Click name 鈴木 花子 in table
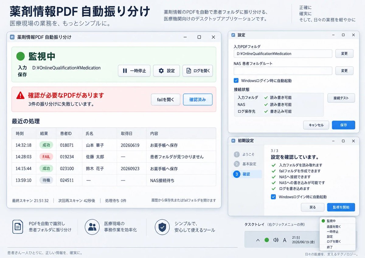The width and height of the screenshot is (365, 258). 95,169
